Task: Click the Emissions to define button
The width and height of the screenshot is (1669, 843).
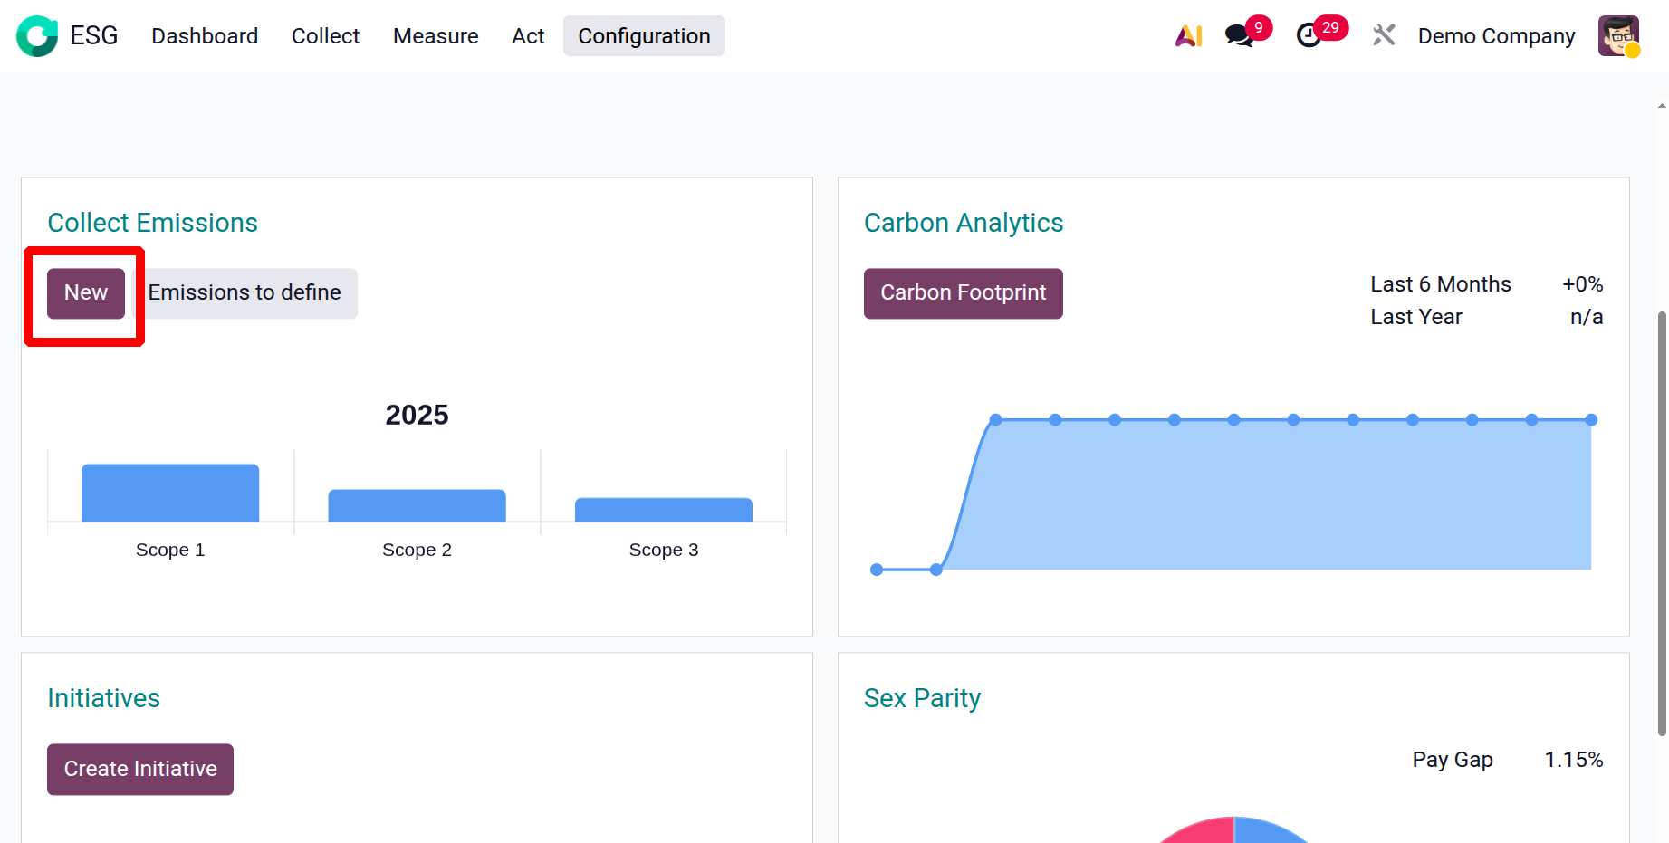Action: tap(245, 293)
